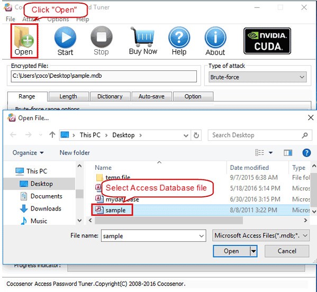Cancel the Open File dialog
Screen dimensions: 317x292
(x=287, y=251)
